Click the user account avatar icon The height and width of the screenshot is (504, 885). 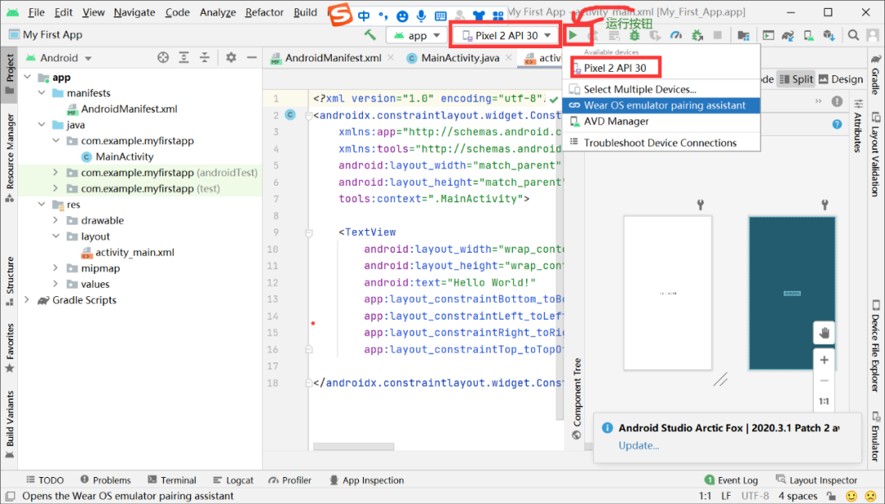[x=873, y=35]
